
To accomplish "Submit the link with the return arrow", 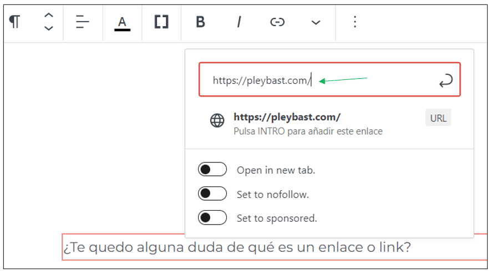I will 445,81.
